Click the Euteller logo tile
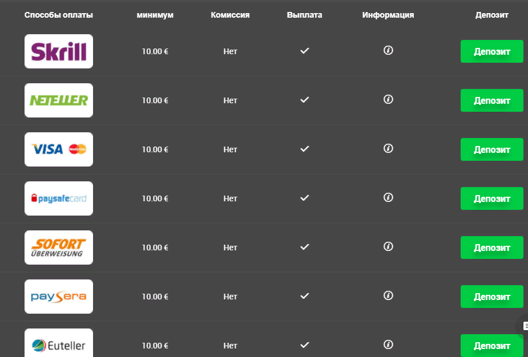 pos(59,343)
